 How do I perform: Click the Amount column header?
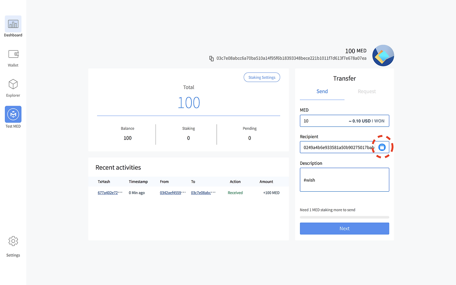pos(266,182)
